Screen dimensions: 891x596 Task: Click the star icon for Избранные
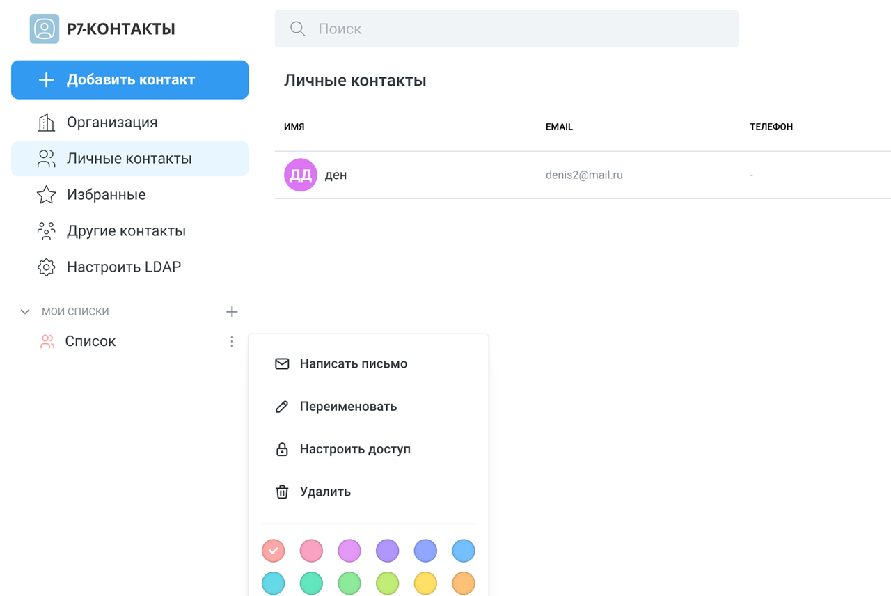(x=46, y=195)
